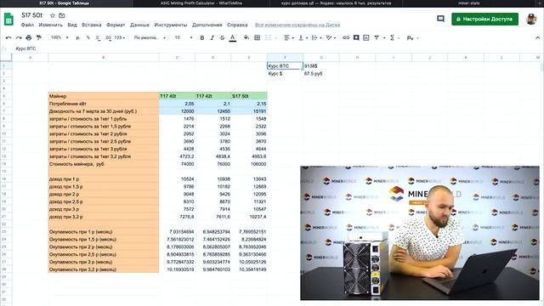Image resolution: width=544 pixels, height=306 pixels.
Task: Select the S17 50t header cell
Action: coord(249,96)
